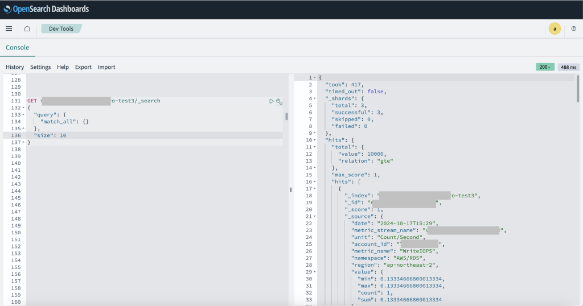Click the "min" value line

401,279
